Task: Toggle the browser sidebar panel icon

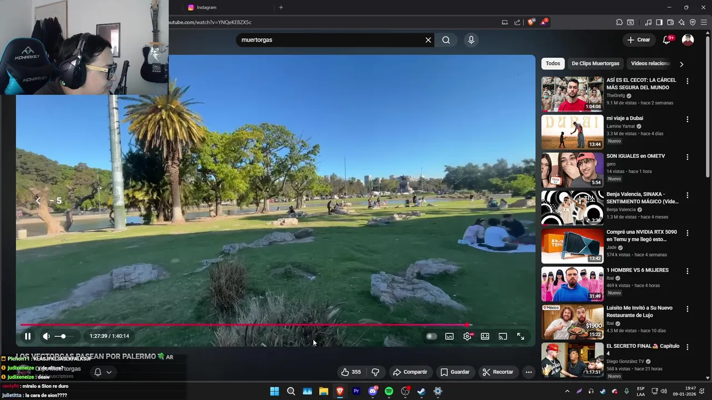Action: click(659, 22)
